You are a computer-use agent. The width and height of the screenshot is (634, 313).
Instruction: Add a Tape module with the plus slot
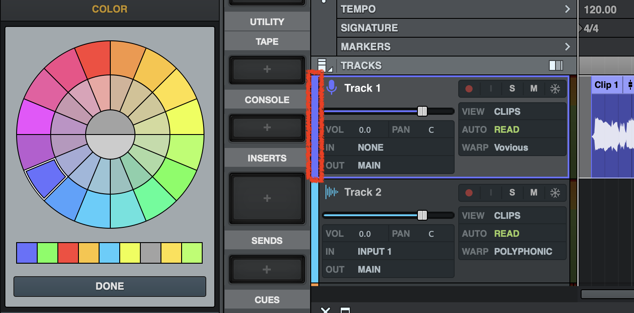[x=267, y=70]
